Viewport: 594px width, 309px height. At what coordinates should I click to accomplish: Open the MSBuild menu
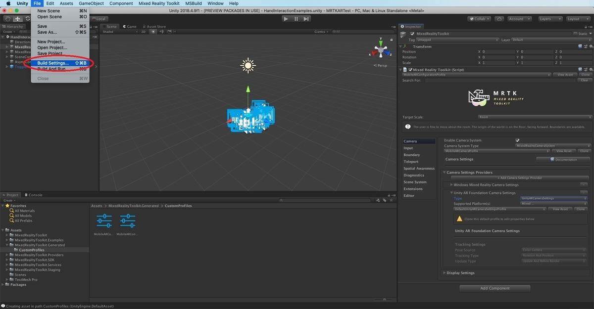pos(194,3)
